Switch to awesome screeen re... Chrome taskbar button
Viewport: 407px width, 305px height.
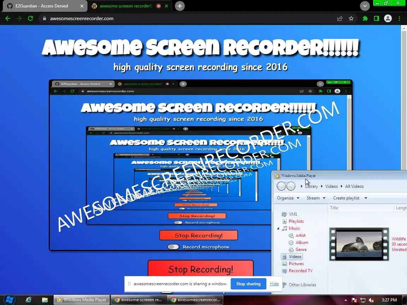139,300
